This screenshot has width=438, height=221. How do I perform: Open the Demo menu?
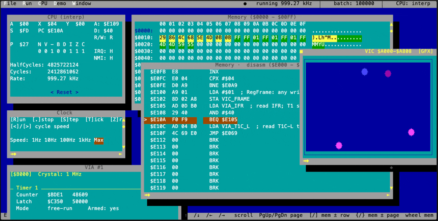click(60, 4)
